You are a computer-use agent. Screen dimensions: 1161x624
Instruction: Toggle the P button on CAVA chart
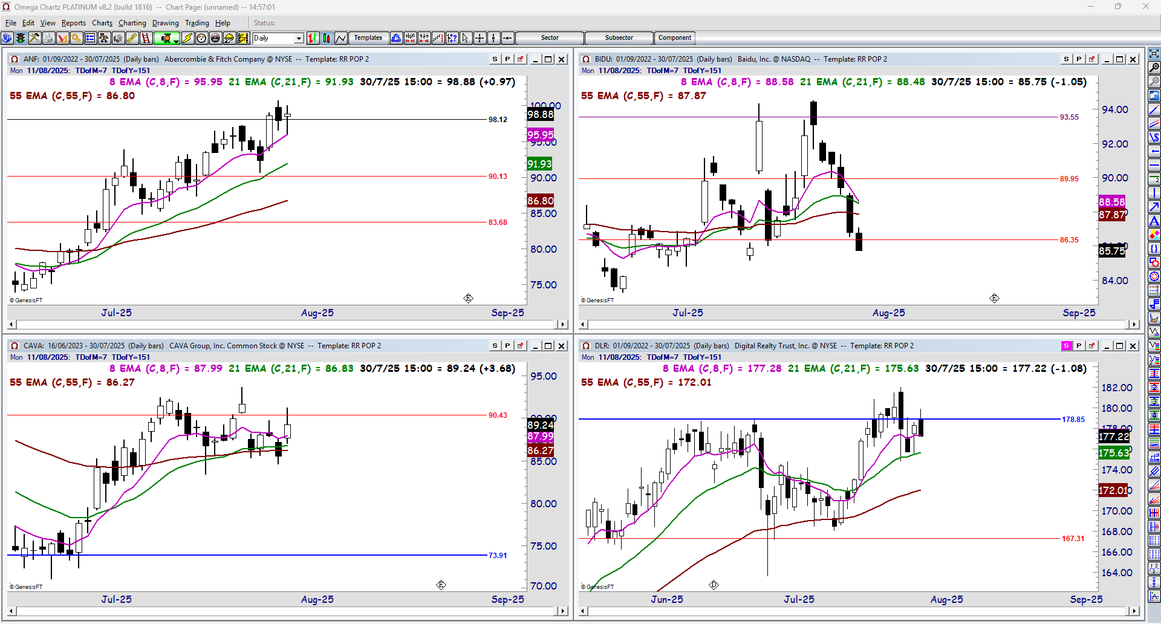click(507, 346)
